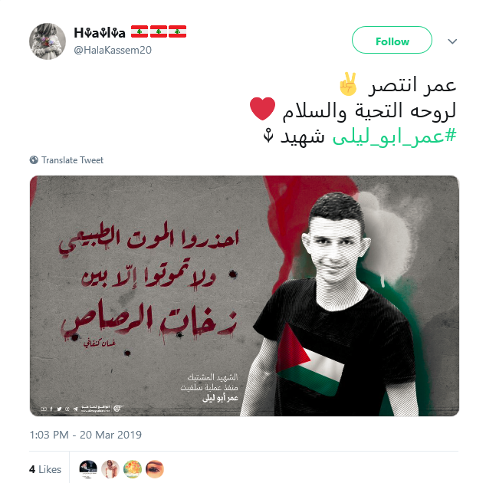Open the 4 Likes count
486x483 pixels.
coord(45,469)
